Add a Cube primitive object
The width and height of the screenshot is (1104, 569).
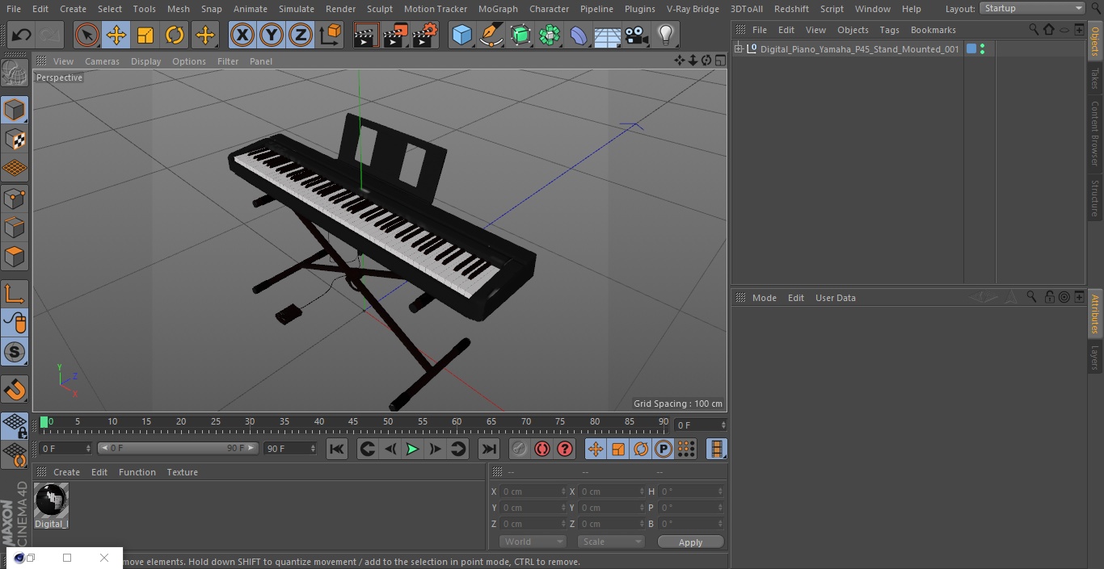(461, 35)
